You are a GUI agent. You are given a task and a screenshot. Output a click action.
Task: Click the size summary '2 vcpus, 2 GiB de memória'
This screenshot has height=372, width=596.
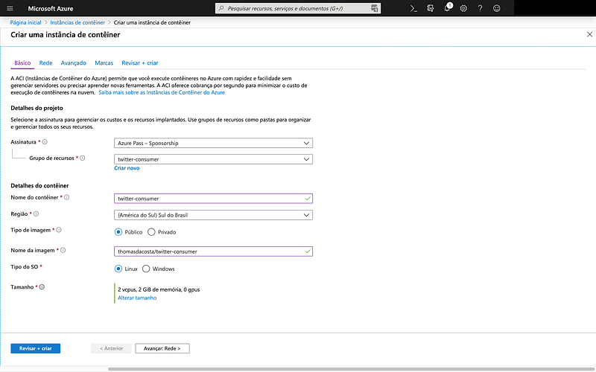click(159, 289)
